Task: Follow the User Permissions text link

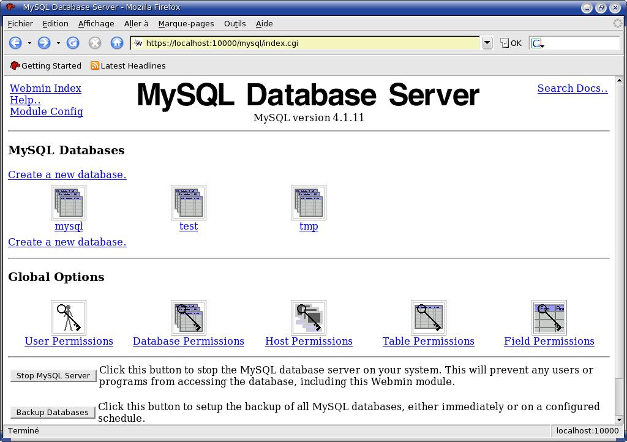Action: 69,341
